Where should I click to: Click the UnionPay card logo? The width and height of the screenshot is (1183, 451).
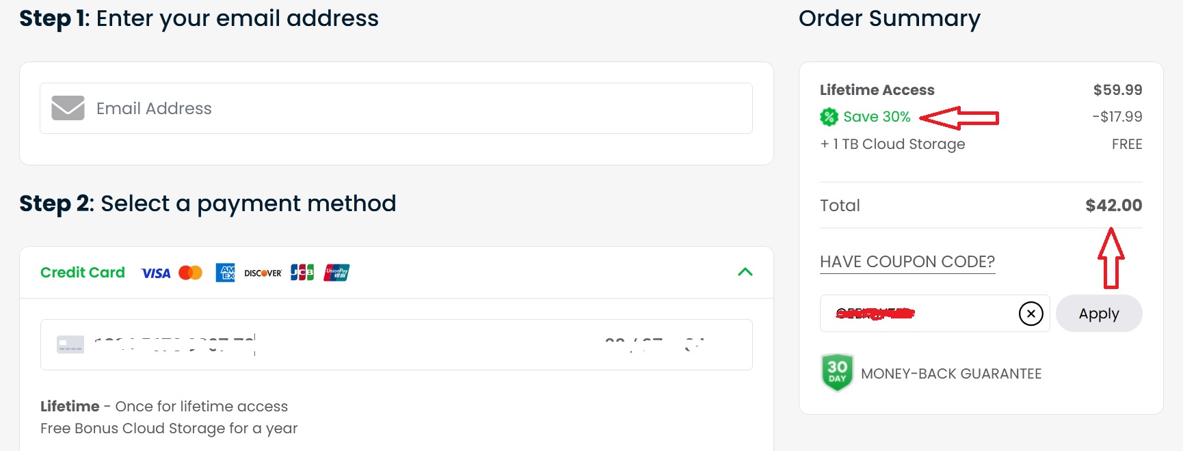coord(336,273)
